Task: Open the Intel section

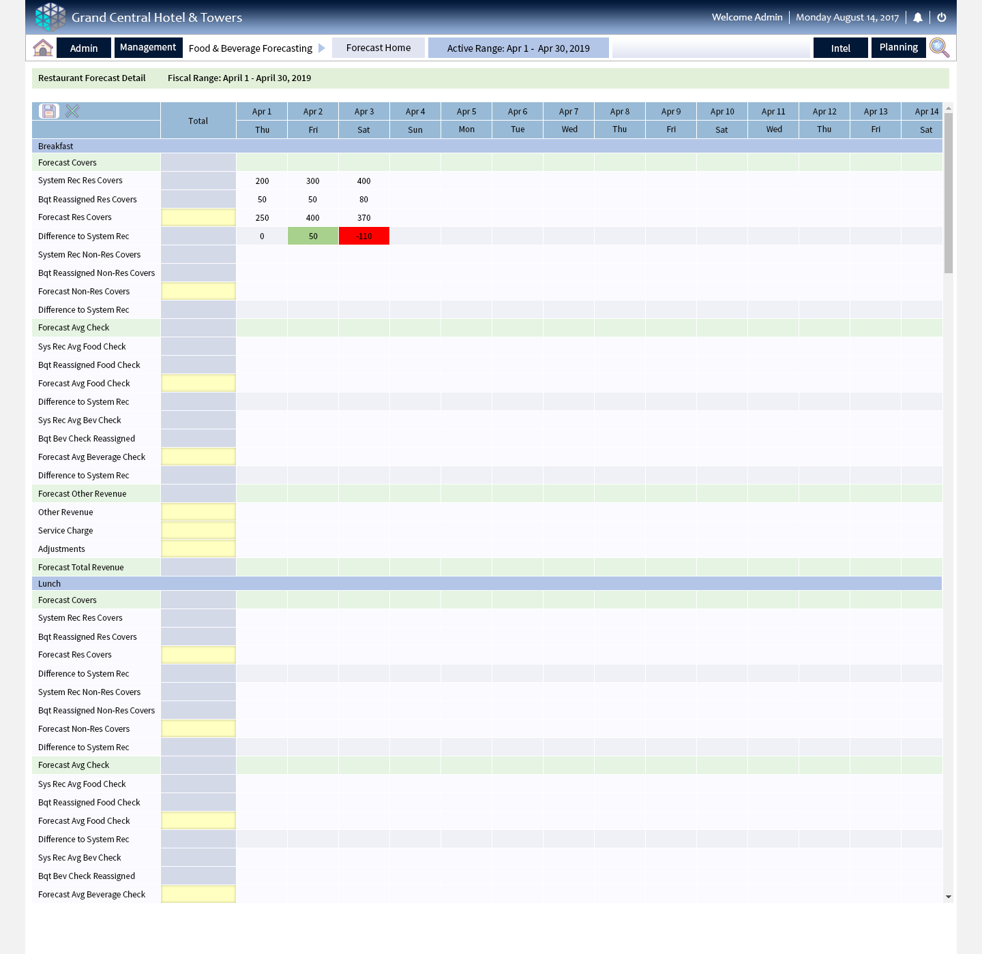Action: 840,48
